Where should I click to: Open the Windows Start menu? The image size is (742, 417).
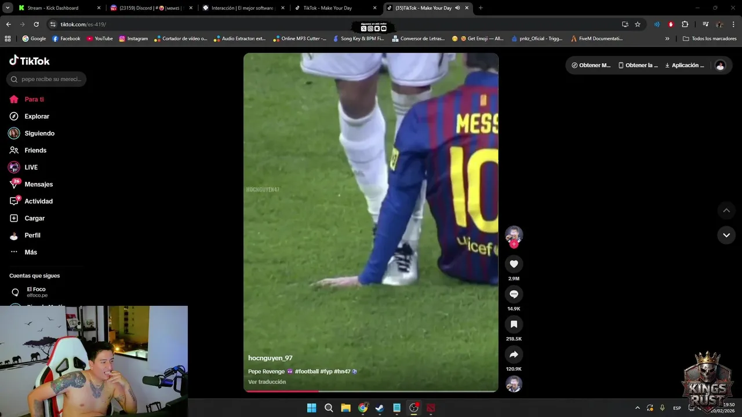point(312,408)
